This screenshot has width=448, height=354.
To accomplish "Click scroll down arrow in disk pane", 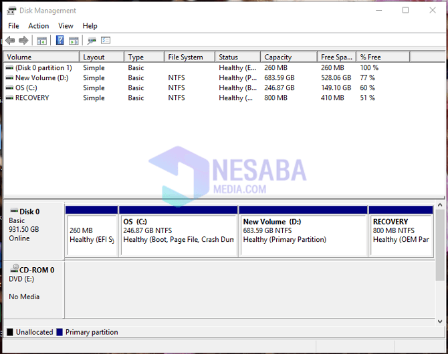I will (x=439, y=321).
